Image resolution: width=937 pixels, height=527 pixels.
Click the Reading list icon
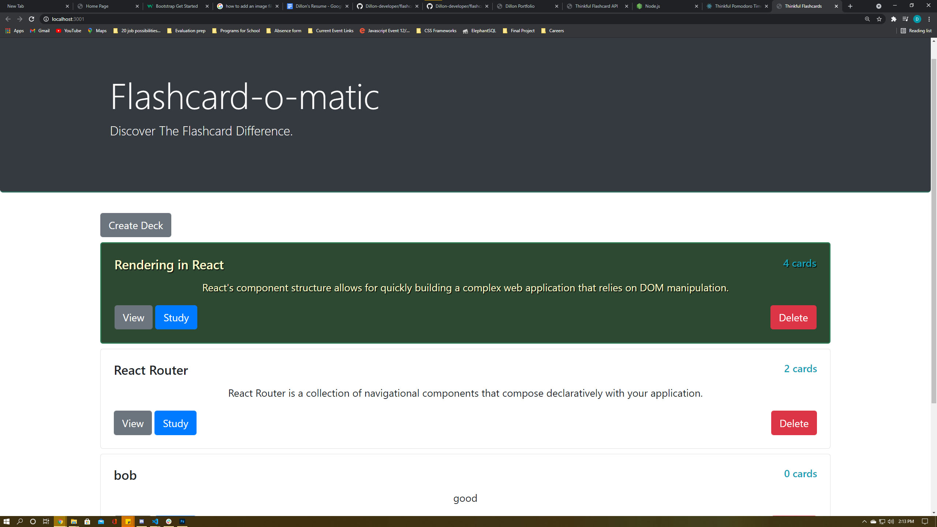[x=903, y=30]
